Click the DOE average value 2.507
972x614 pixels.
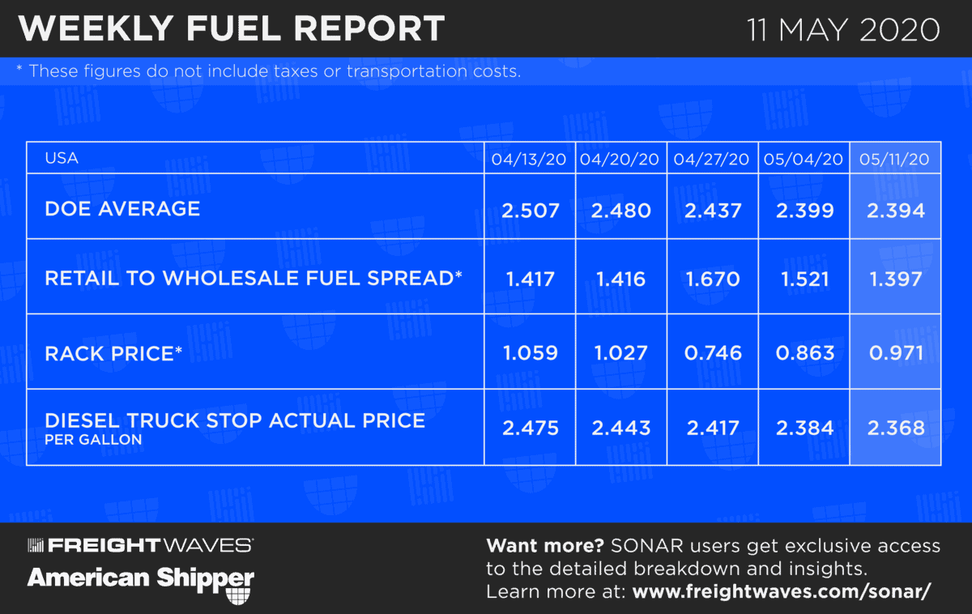[530, 211]
